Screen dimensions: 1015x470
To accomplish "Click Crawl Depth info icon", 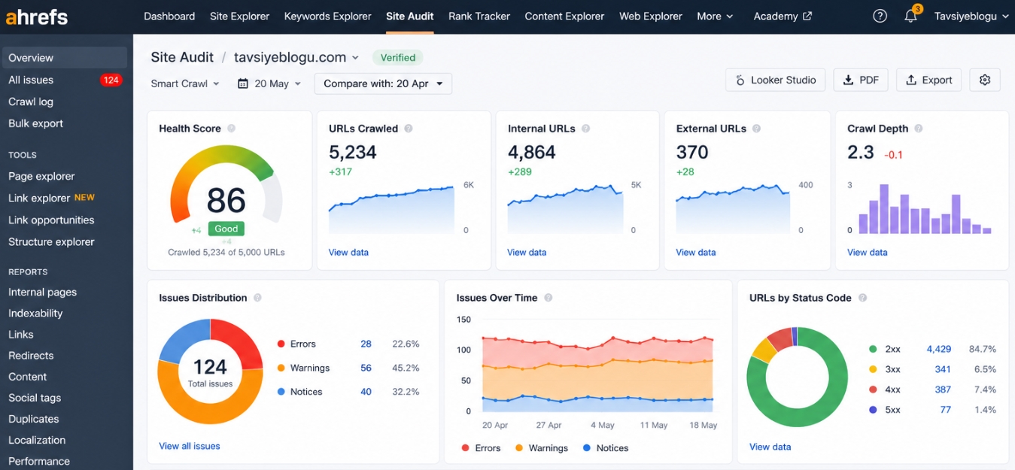I will click(919, 129).
